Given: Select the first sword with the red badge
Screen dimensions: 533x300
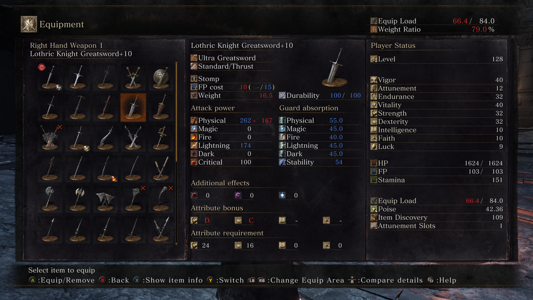Looking at the screenshot, I should click(x=50, y=77).
